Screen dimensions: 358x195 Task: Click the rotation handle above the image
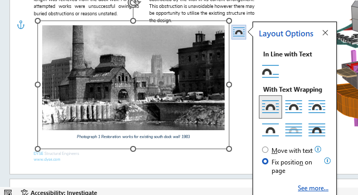point(134,3)
